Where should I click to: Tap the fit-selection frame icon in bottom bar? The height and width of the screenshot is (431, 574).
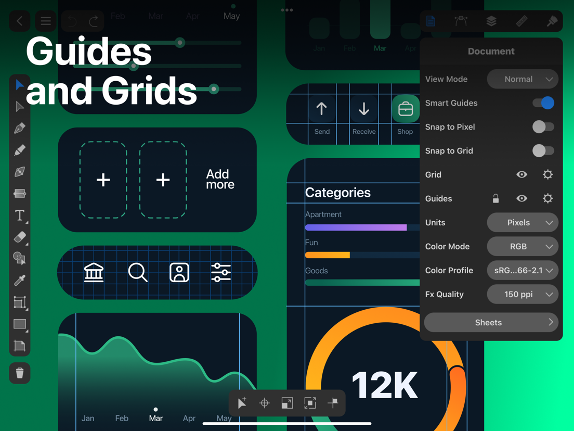pyautogui.click(x=310, y=403)
